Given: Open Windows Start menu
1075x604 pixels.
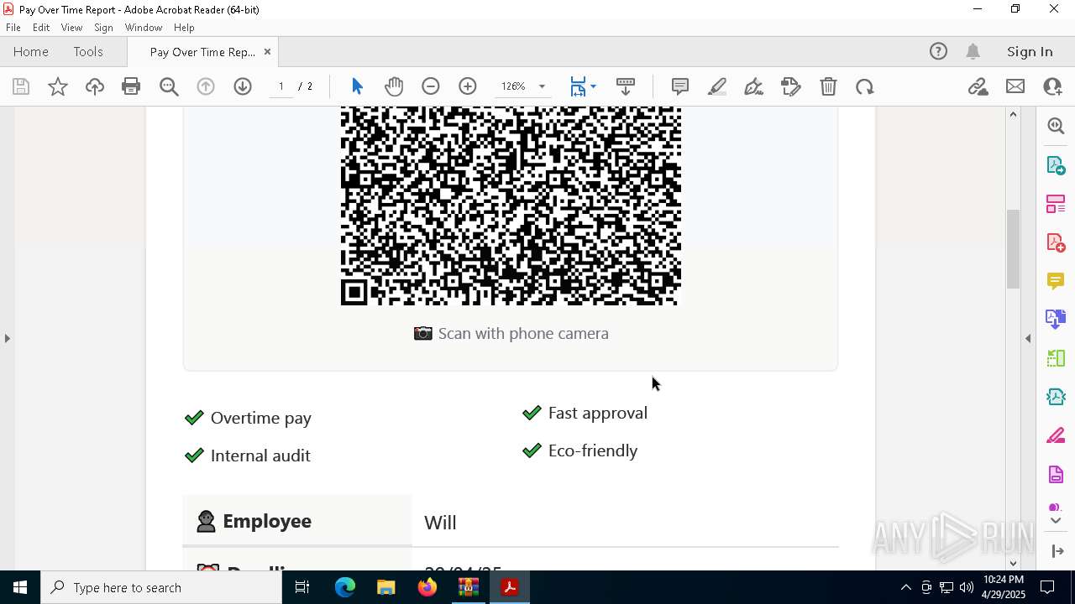Looking at the screenshot, I should tap(20, 587).
